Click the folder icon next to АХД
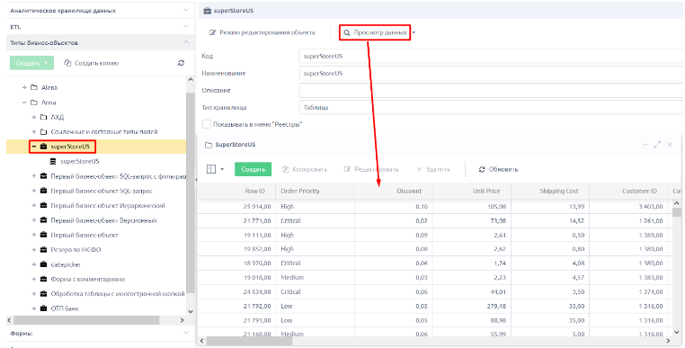This screenshot has width=685, height=348. click(43, 117)
